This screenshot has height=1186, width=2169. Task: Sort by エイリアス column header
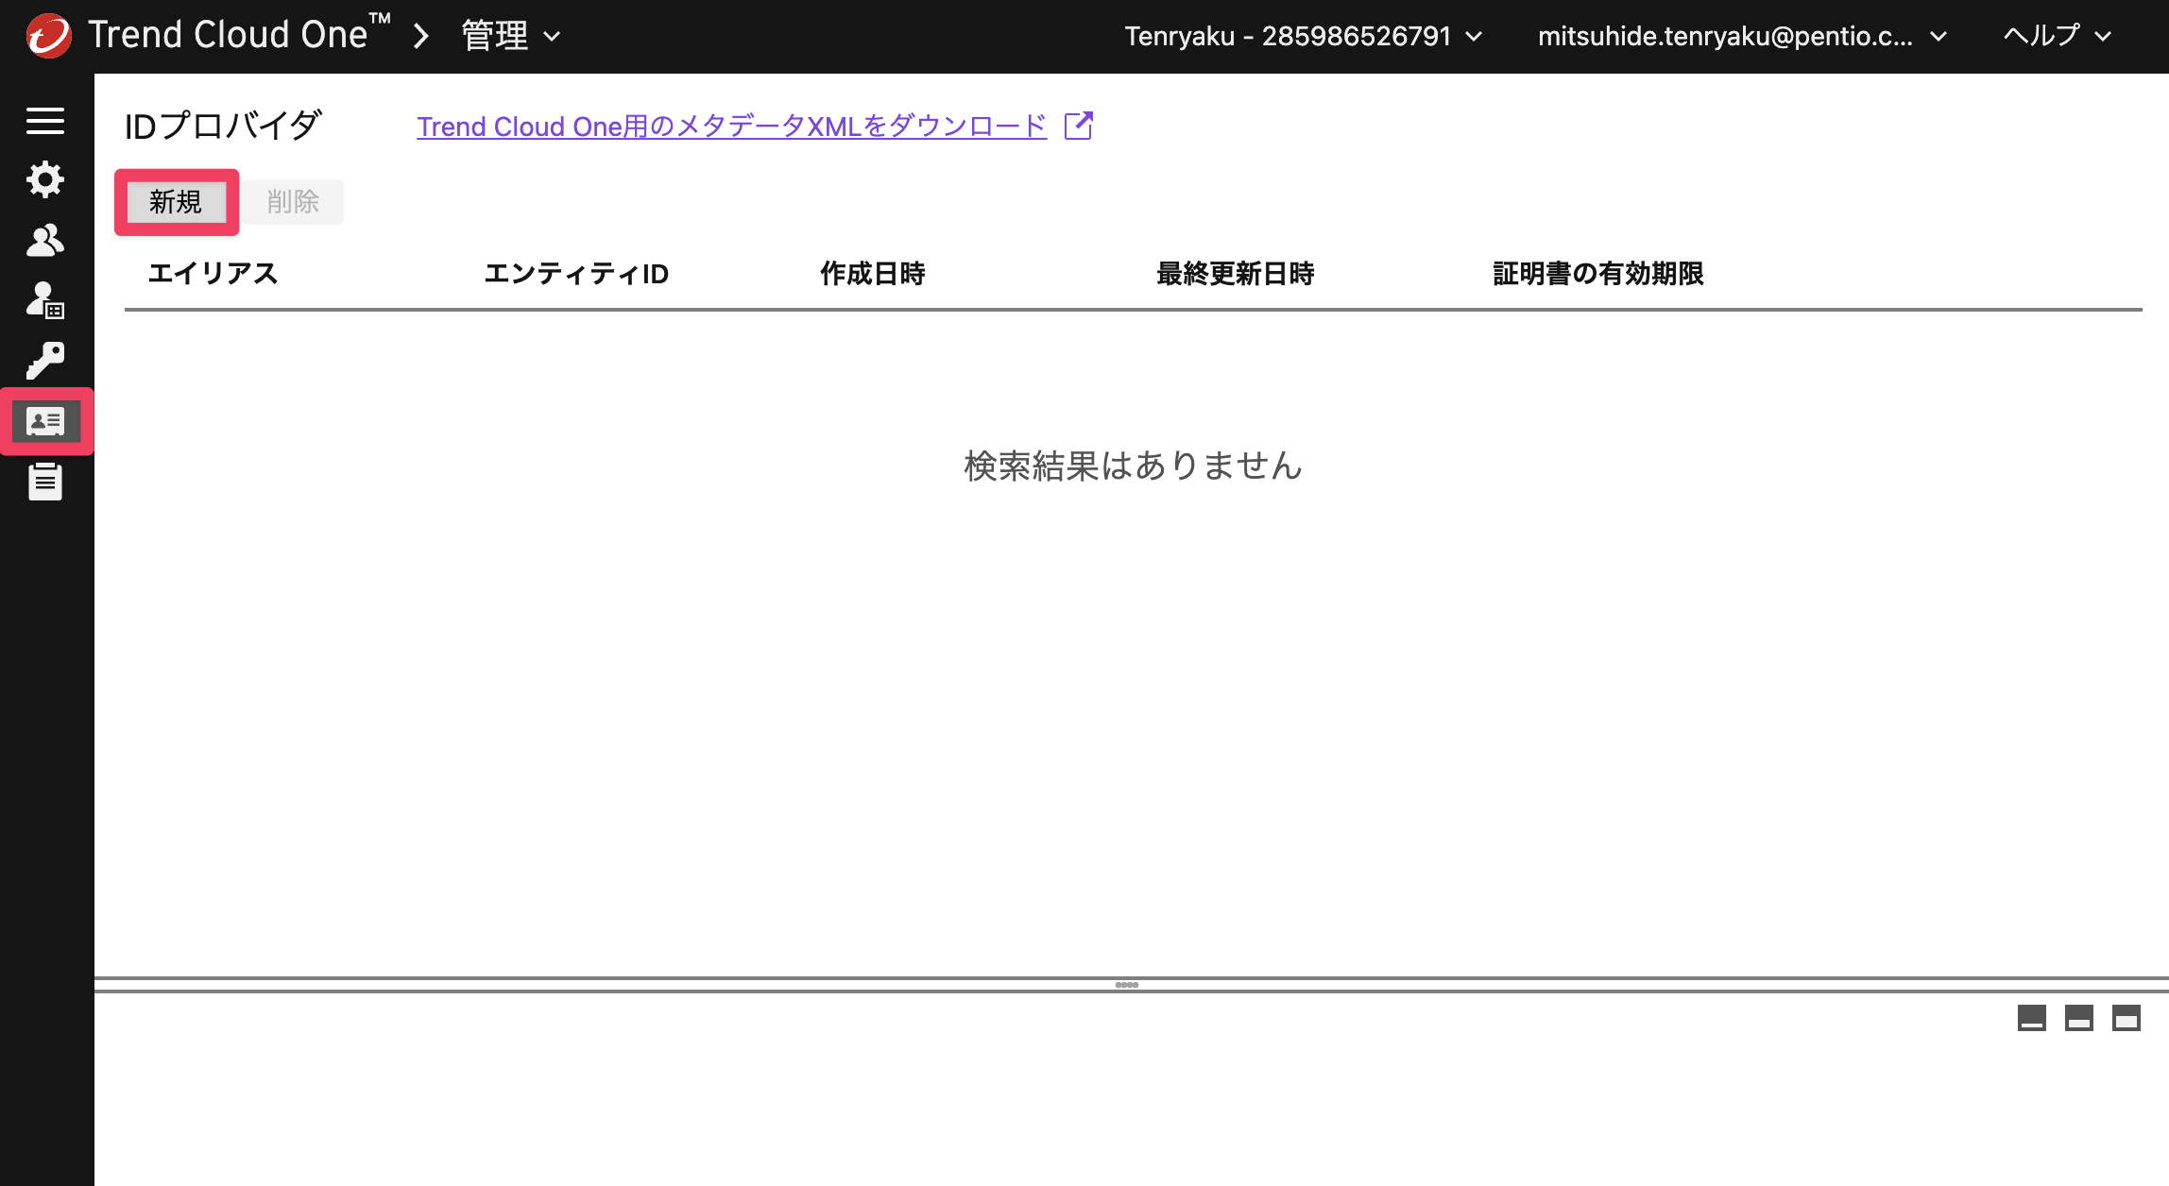[213, 274]
